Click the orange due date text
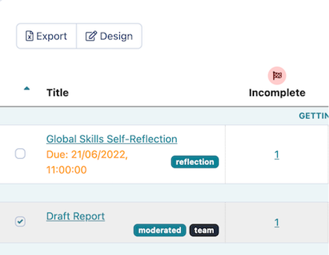329x255 pixels. [87, 162]
